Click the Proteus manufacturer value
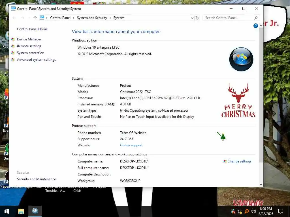 pyautogui.click(x=126, y=86)
